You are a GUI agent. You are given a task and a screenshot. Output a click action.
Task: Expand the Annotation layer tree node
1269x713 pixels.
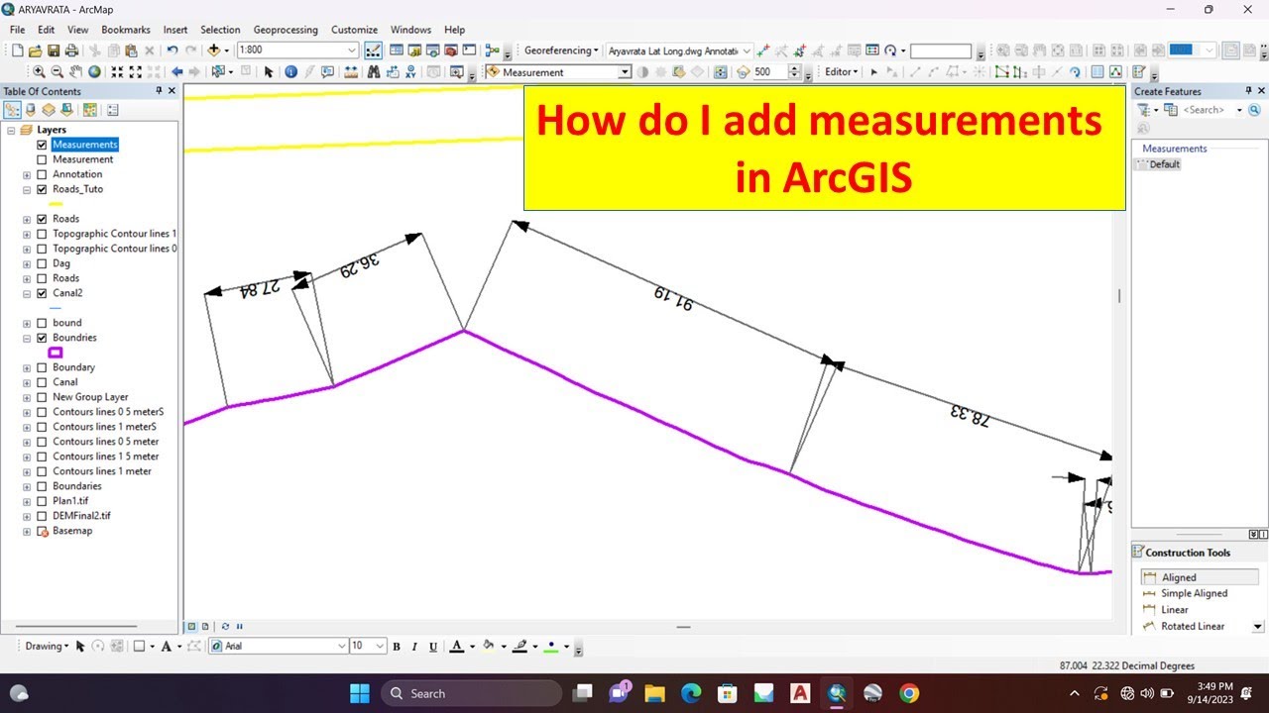pos(27,174)
